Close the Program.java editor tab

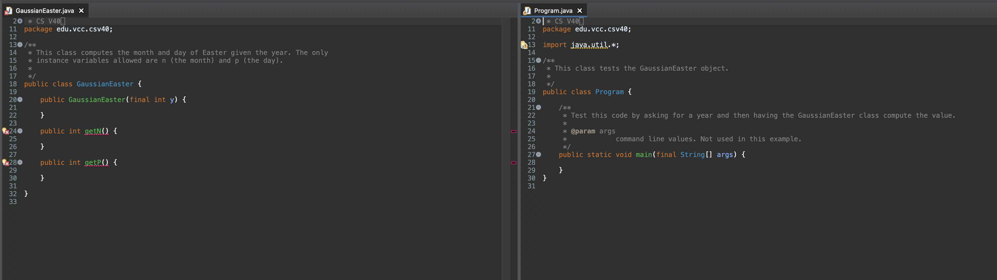579,11
